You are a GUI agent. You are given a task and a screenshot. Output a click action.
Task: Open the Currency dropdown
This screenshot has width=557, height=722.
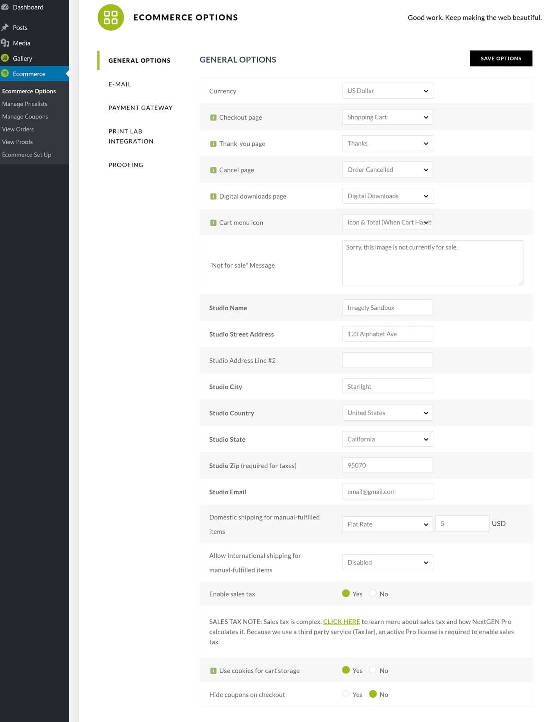click(x=387, y=90)
